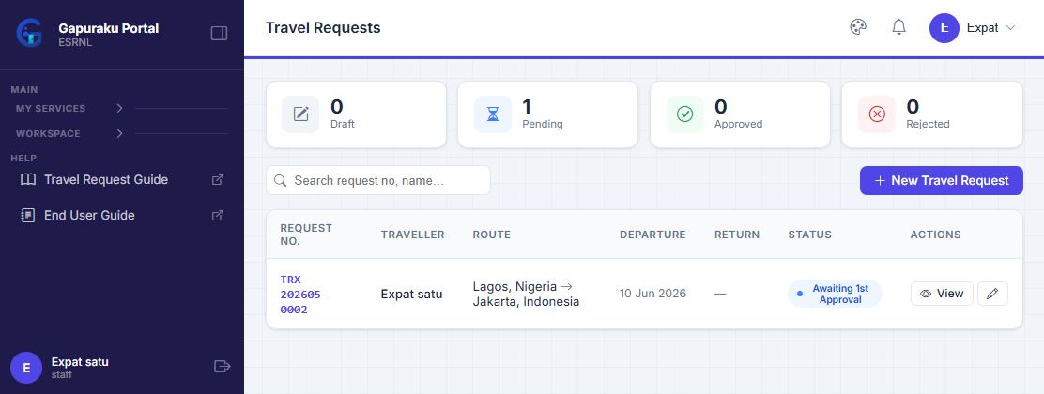
Task: Open Travel Request Guide link
Action: 122,180
